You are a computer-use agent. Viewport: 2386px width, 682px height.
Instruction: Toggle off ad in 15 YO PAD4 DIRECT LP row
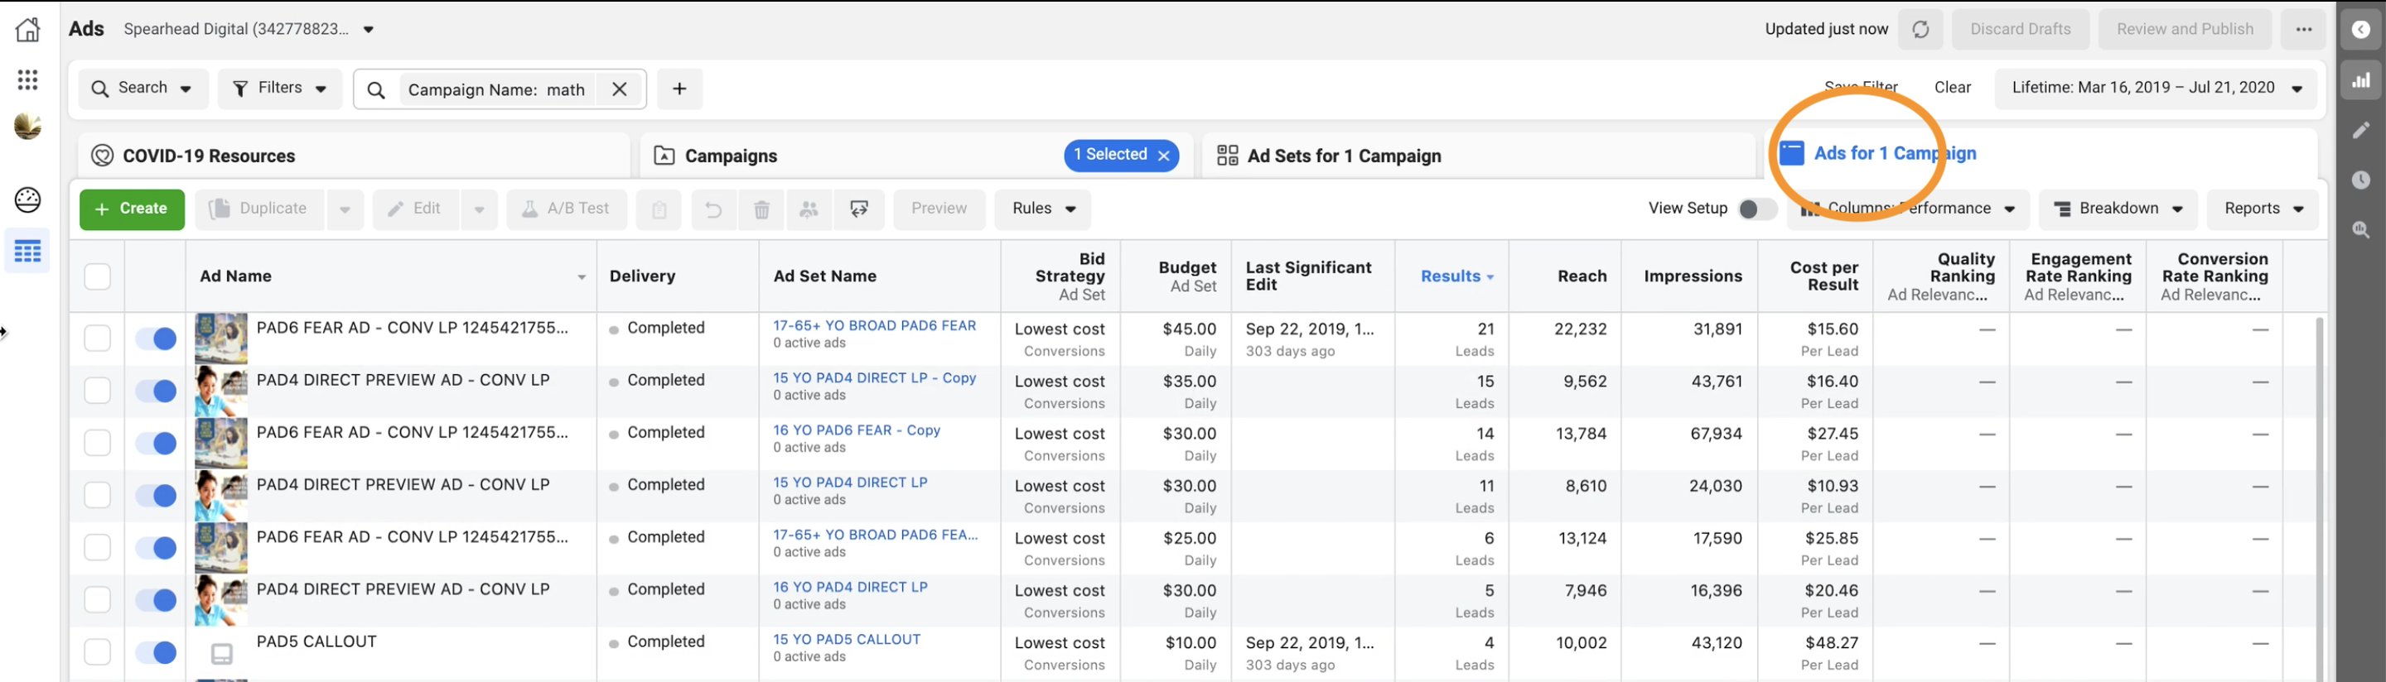pos(156,495)
